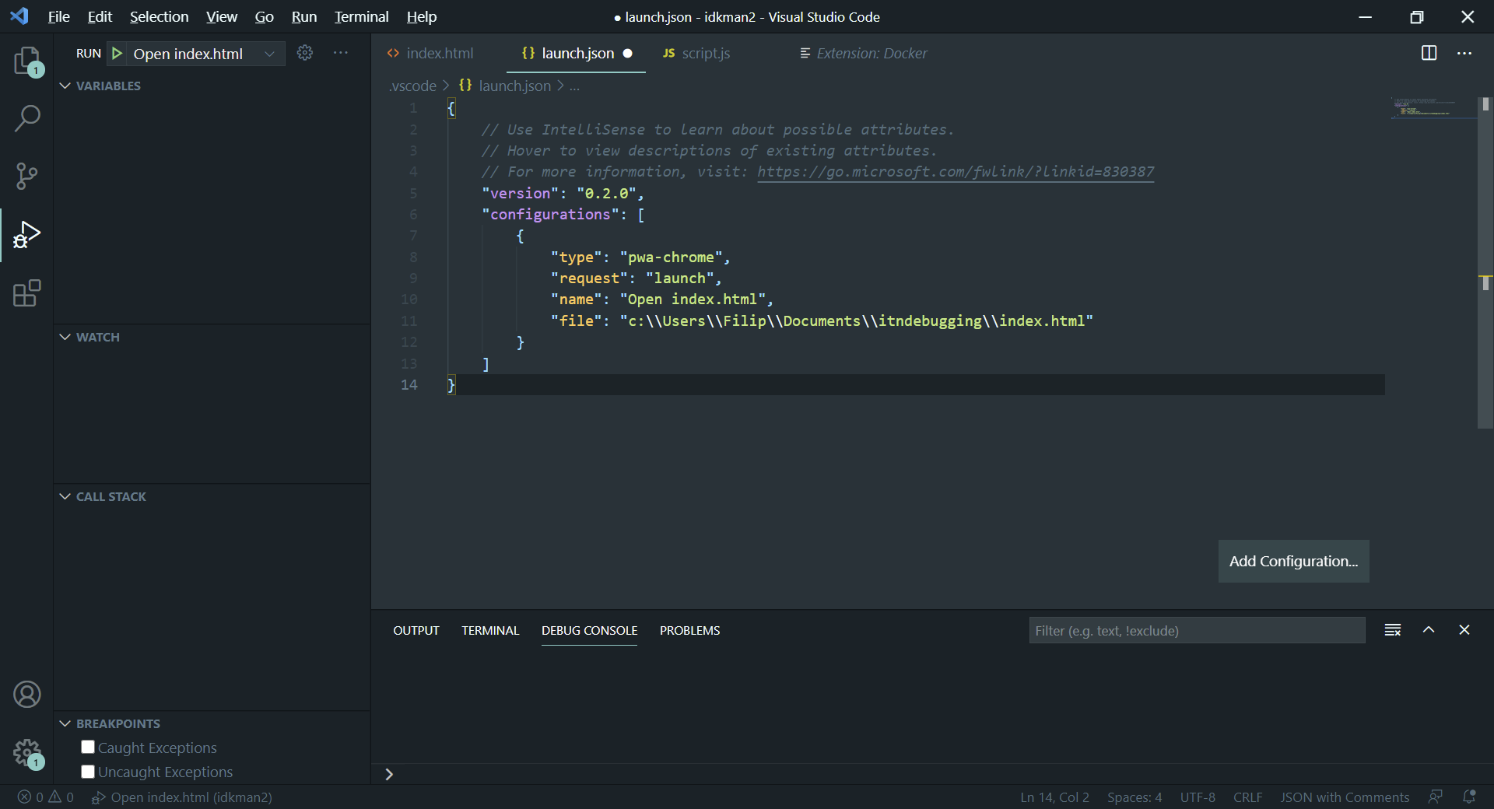Screen dimensions: 1494x809
Task: Start debugging with the green run arrow
Action: point(117,53)
